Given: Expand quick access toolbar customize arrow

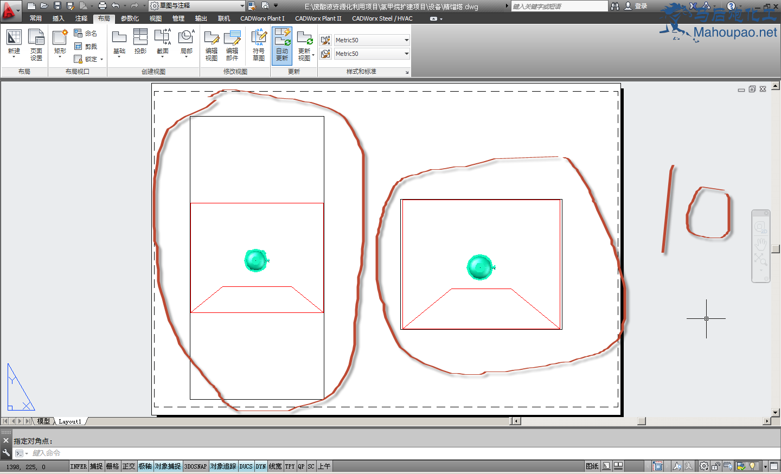Looking at the screenshot, I should click(x=276, y=6).
